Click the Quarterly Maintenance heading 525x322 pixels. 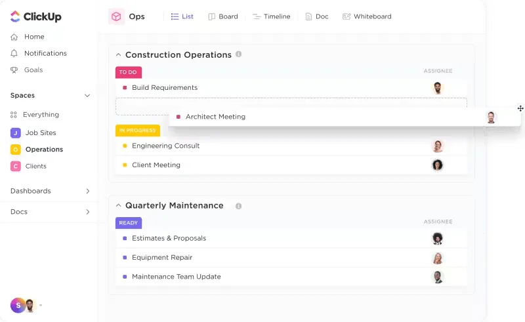175,205
